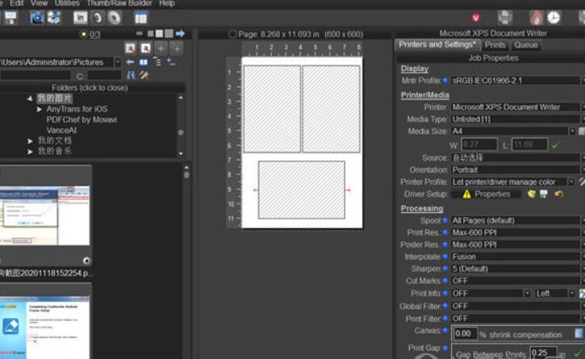
Task: Click the second magnifier image icon
Action: tap(145, 48)
